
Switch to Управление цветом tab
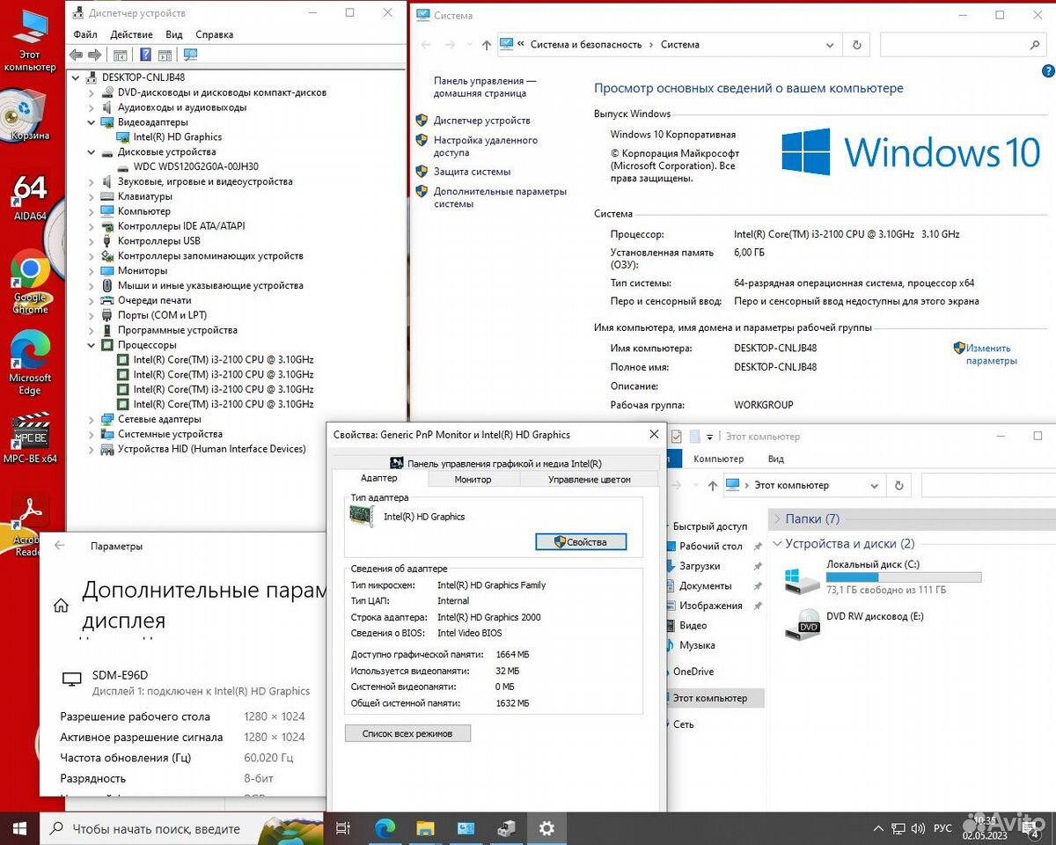tap(590, 479)
